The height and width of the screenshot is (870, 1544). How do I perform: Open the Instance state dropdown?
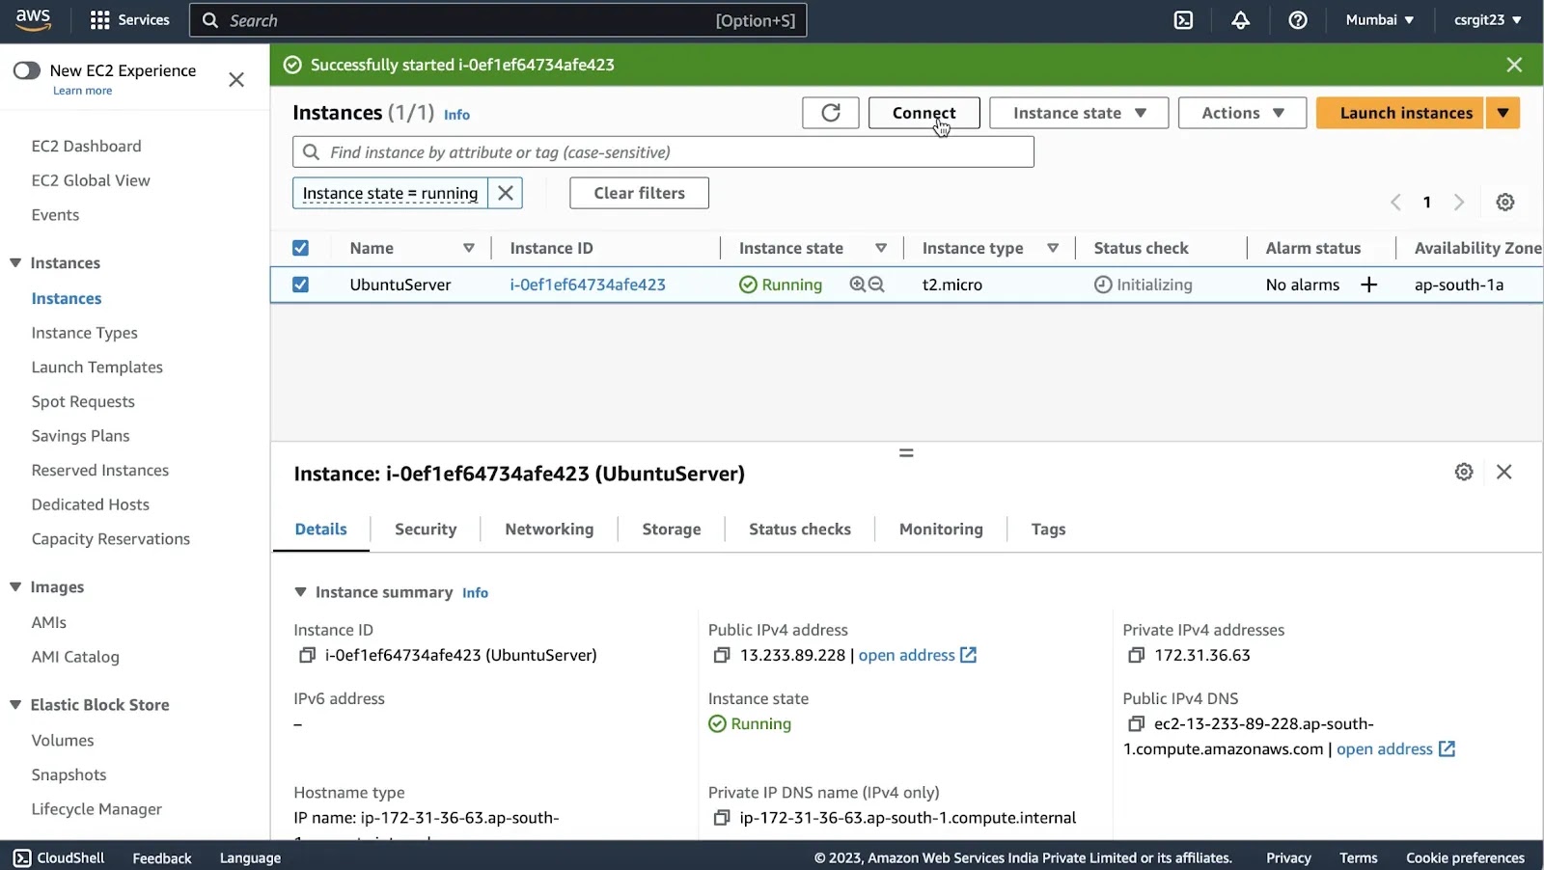pyautogui.click(x=1079, y=113)
